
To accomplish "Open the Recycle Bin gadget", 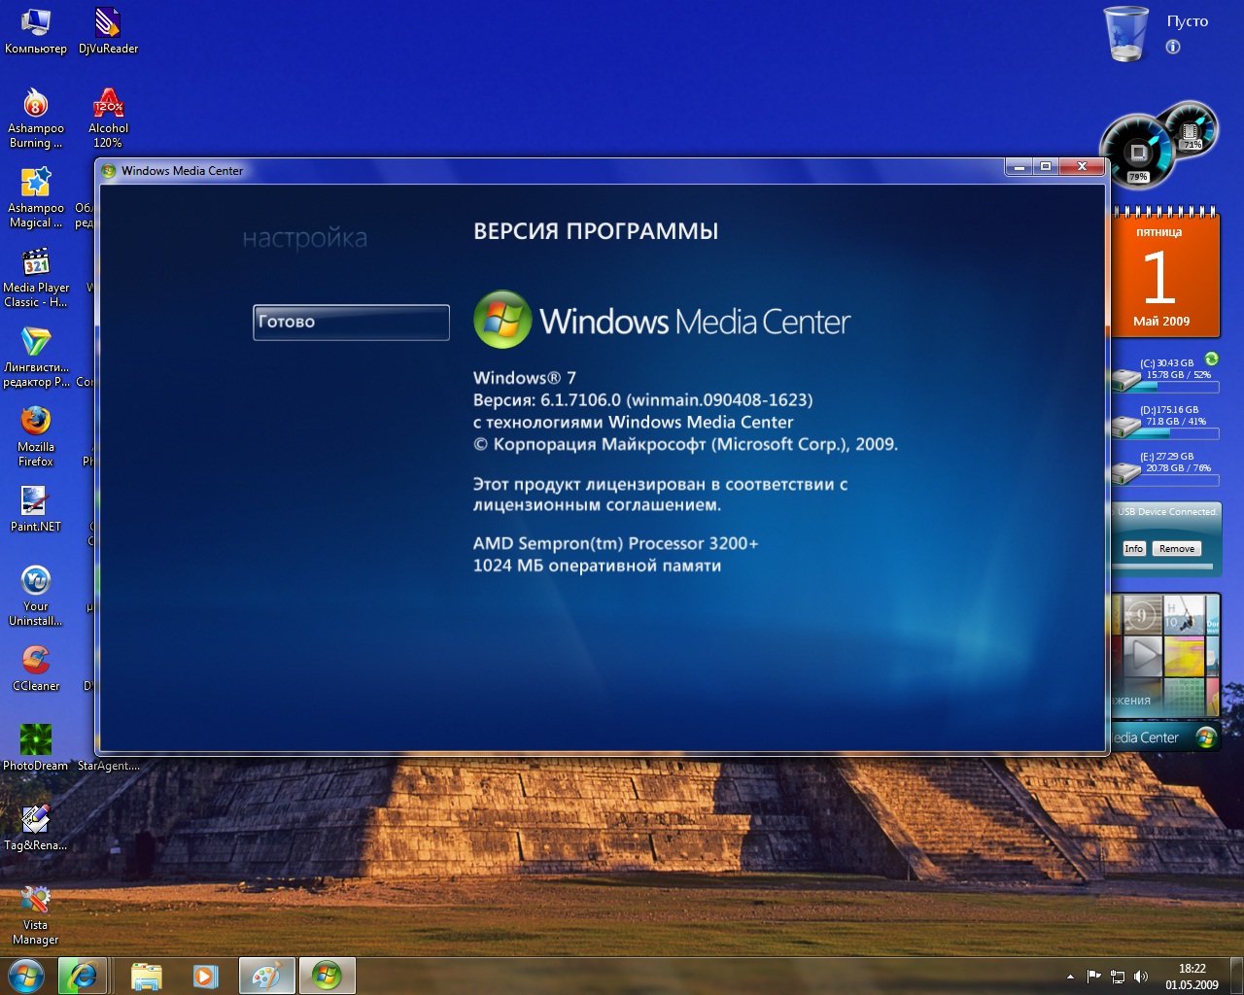I will click(1127, 33).
